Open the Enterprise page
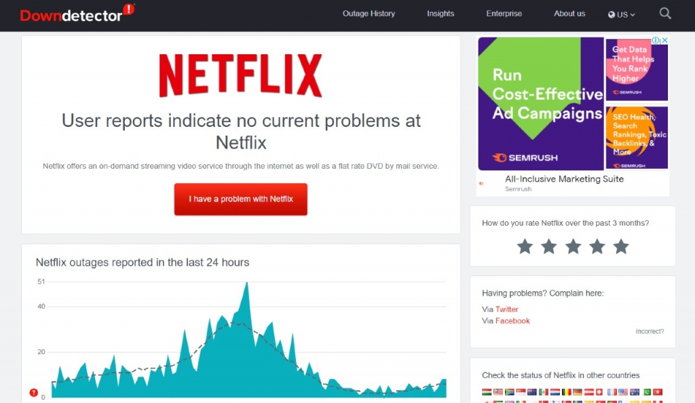The width and height of the screenshot is (695, 403). click(504, 14)
